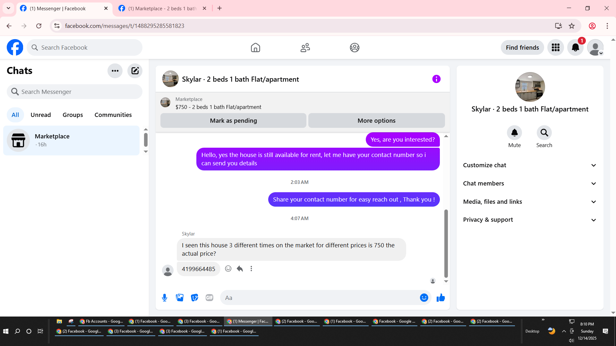The height and width of the screenshot is (346, 616).
Task: Expand Customize chat section
Action: (x=530, y=165)
